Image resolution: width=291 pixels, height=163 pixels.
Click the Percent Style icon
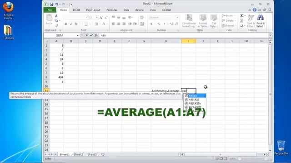(159, 24)
